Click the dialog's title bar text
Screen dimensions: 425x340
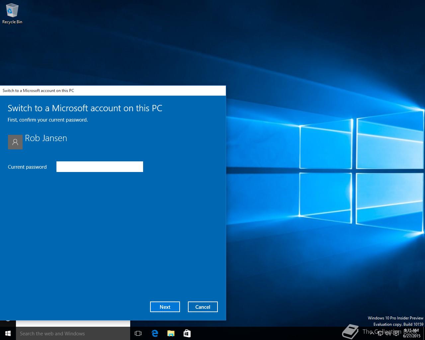(39, 91)
